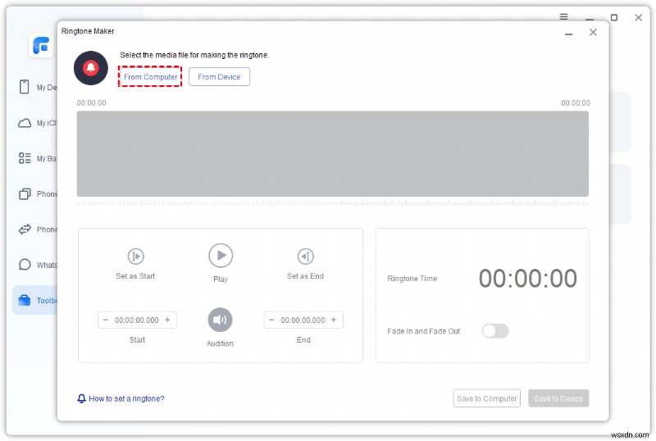Click the Audition speaker icon
The image size is (656, 441).
220,320
